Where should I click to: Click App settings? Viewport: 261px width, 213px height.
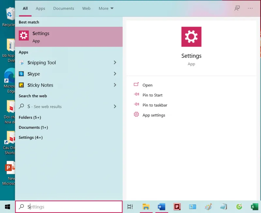coord(154,115)
